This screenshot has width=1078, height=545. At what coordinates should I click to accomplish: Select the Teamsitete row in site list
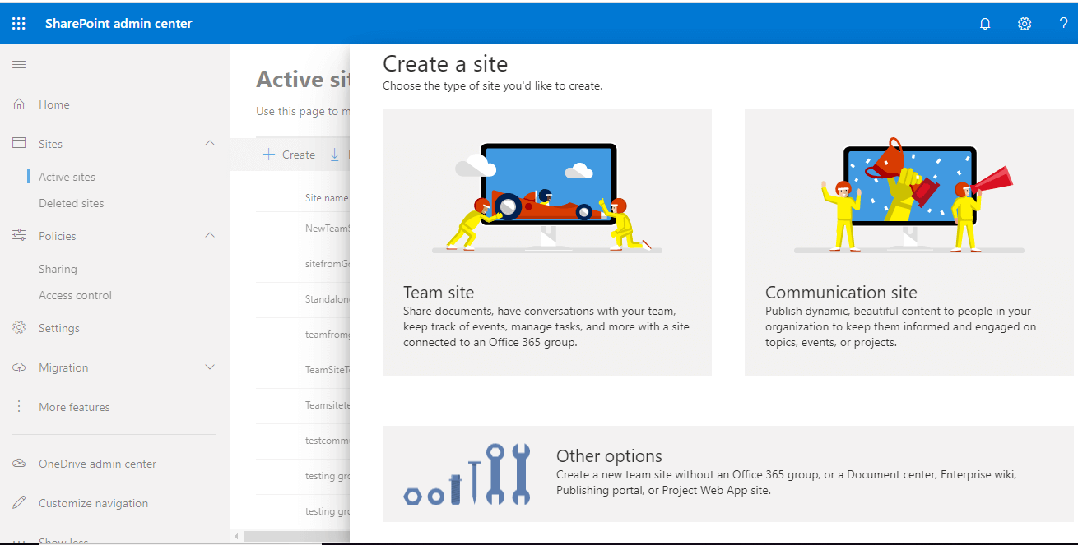(303, 405)
